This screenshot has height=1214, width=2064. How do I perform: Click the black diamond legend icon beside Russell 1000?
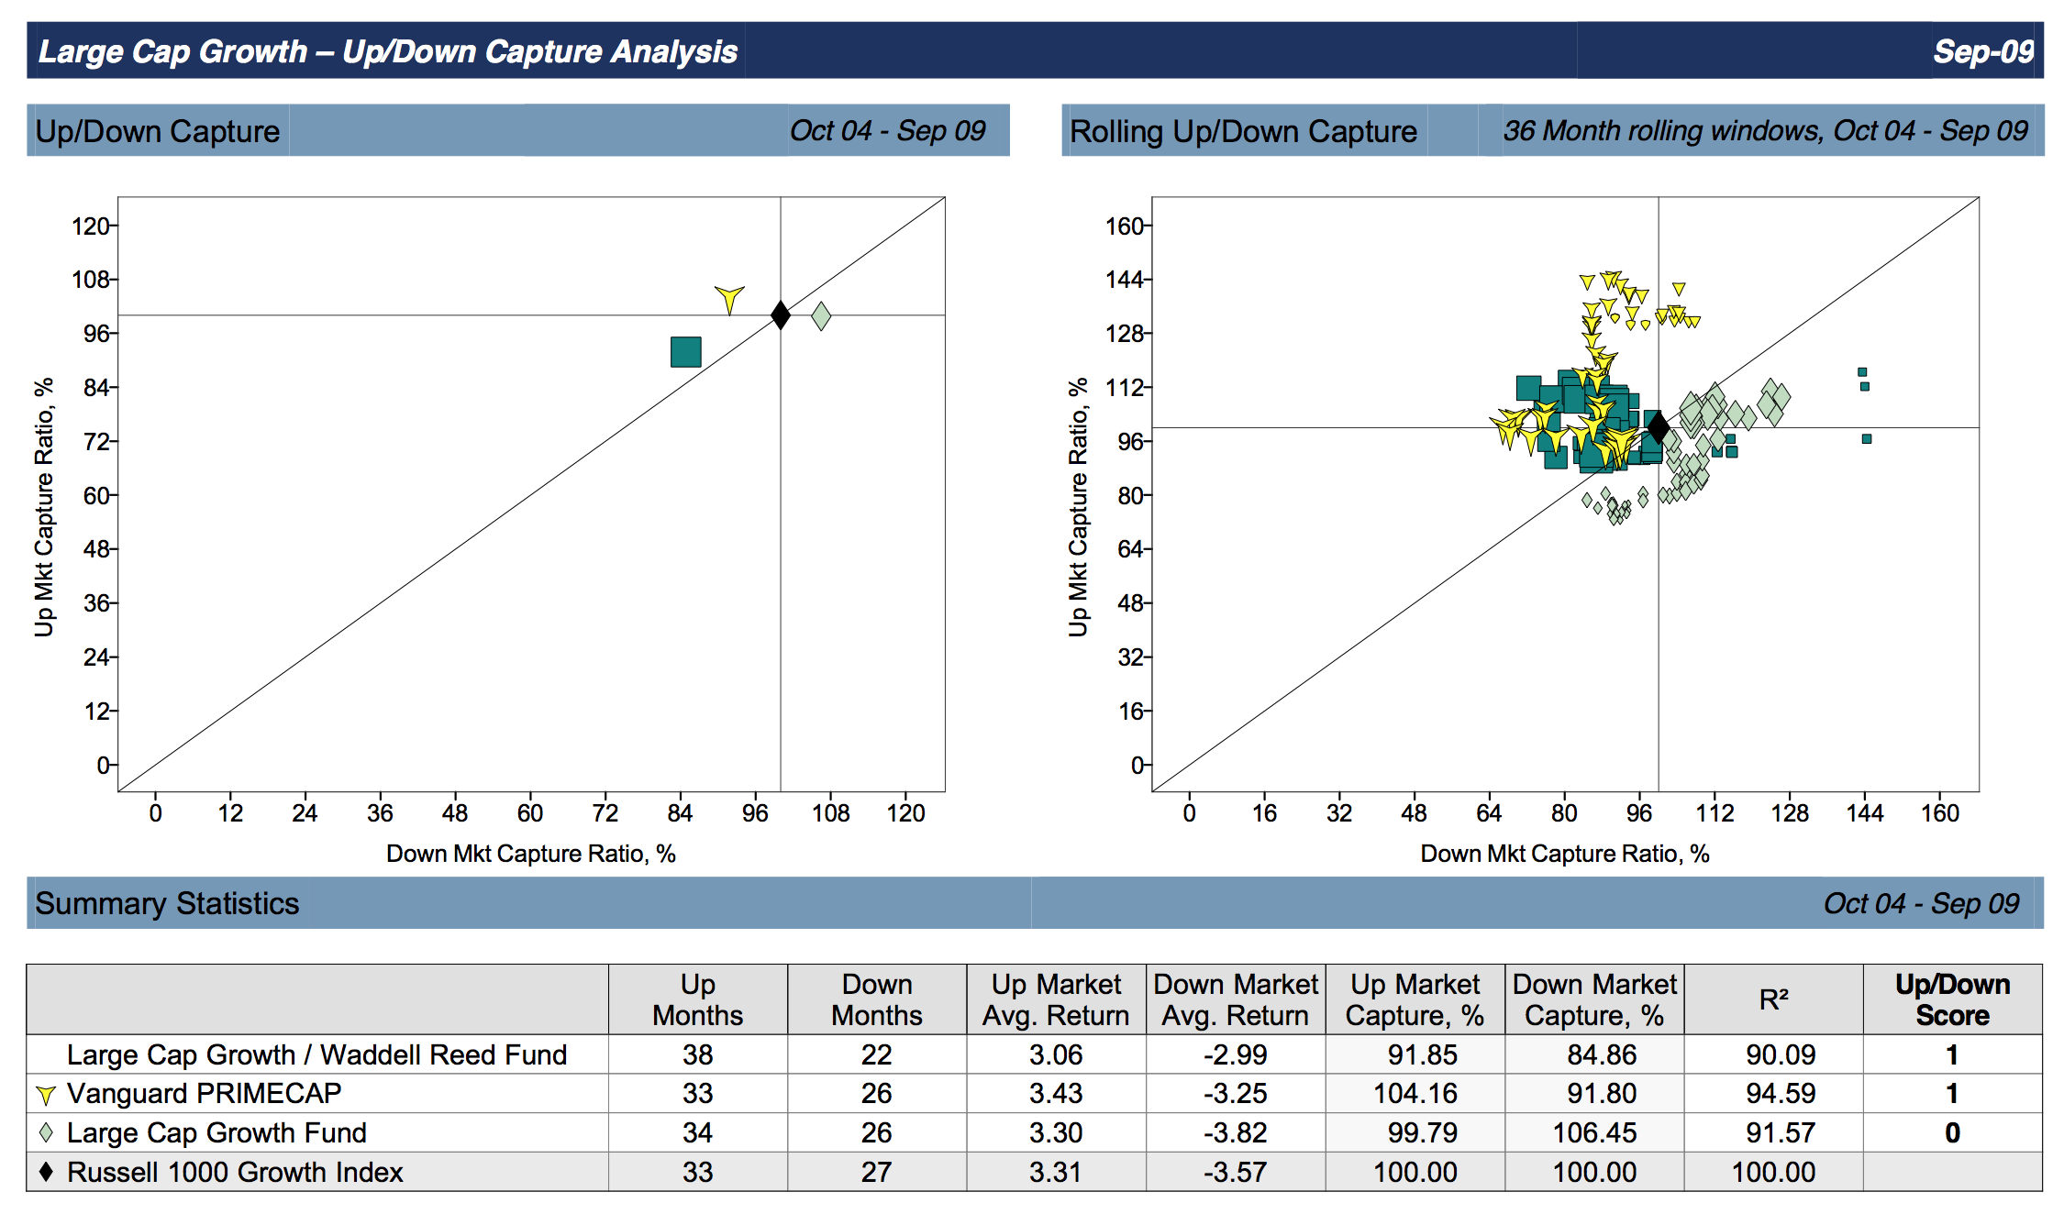tap(46, 1172)
